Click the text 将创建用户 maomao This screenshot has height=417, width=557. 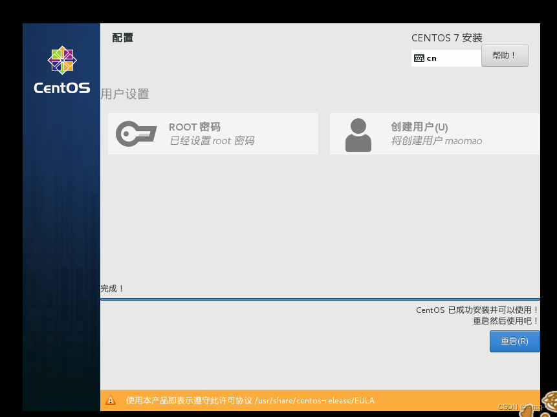click(437, 141)
